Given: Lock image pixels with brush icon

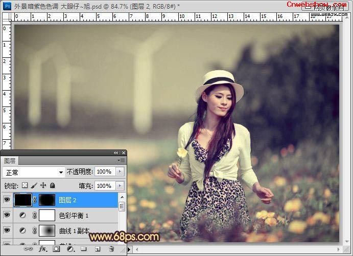Looking at the screenshot, I should pyautogui.click(x=34, y=185).
